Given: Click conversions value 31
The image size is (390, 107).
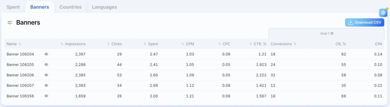Looking at the screenshot, I should 273,75.
